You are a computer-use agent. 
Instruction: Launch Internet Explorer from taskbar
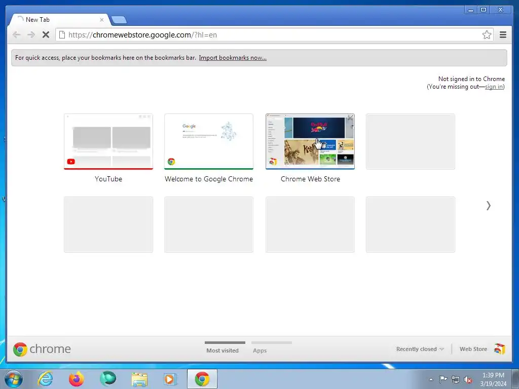pyautogui.click(x=45, y=379)
